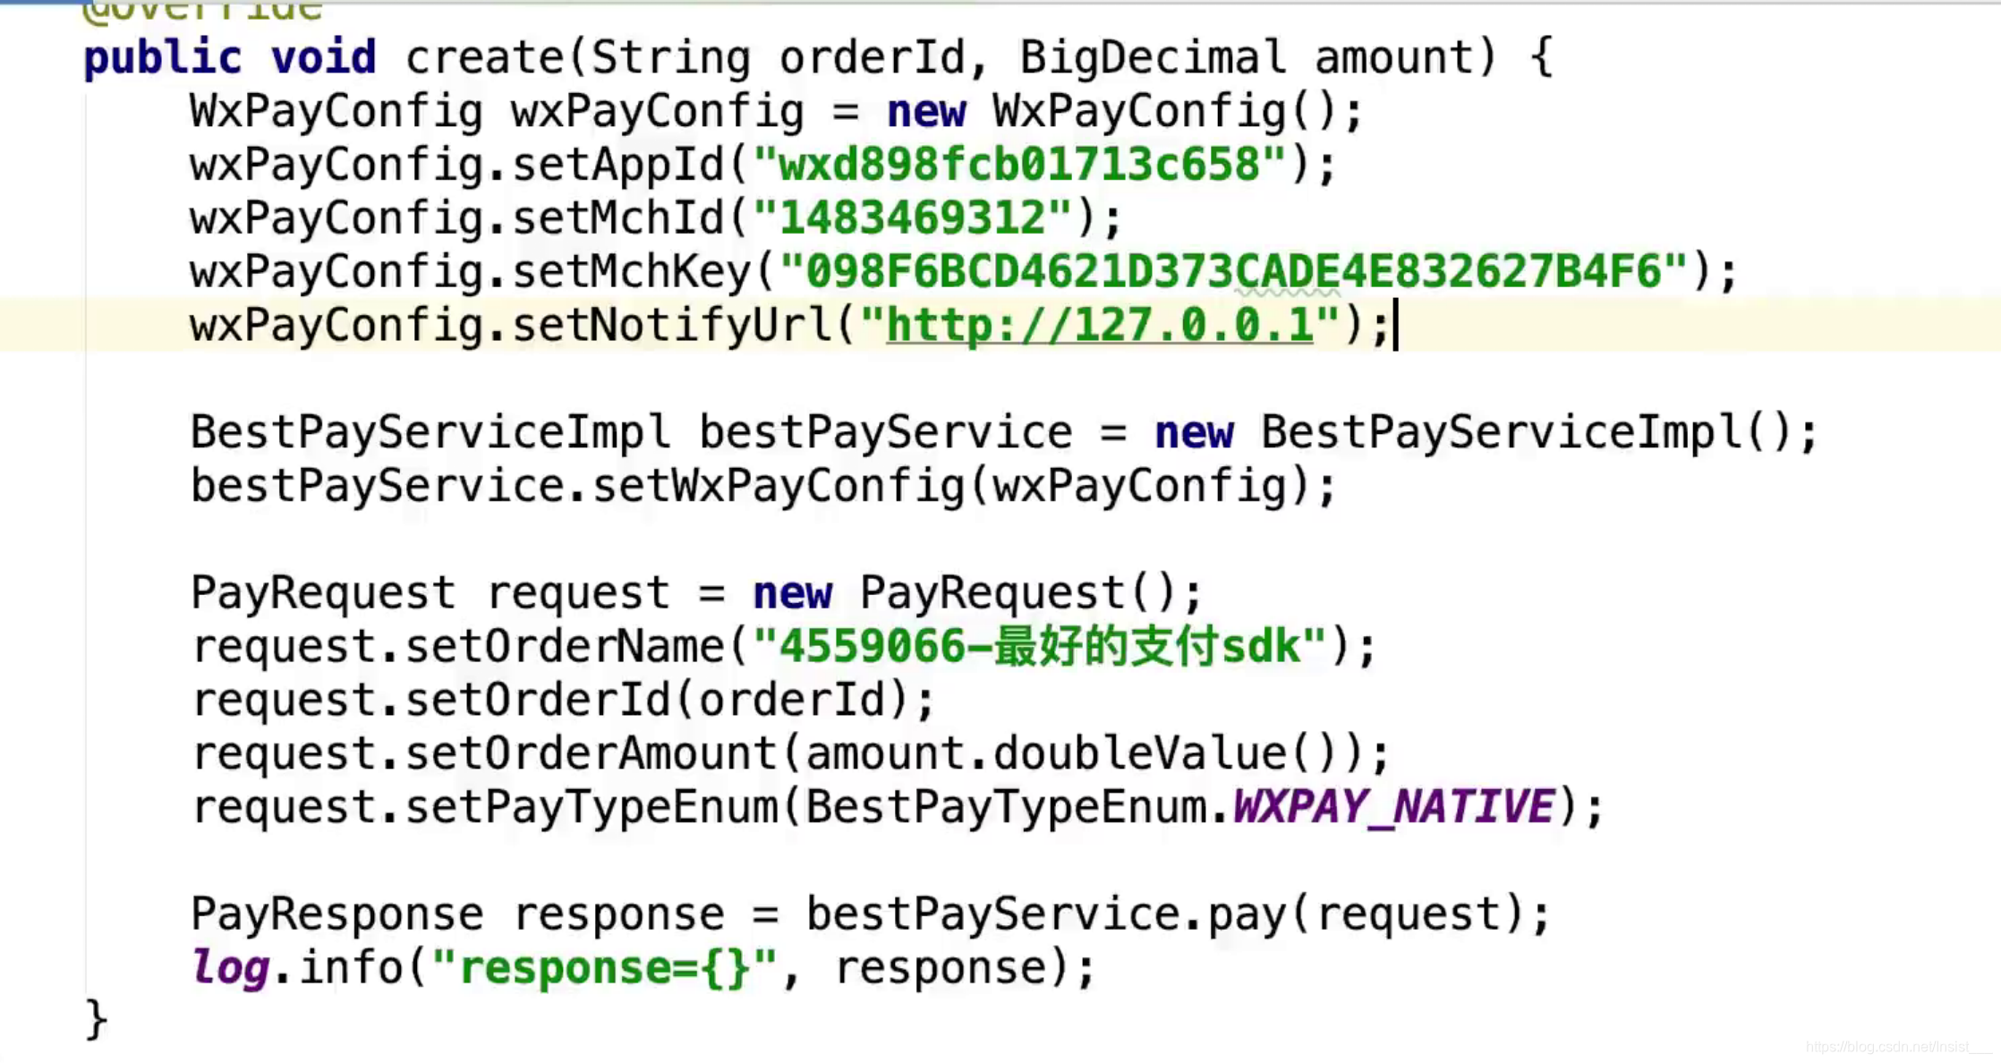This screenshot has width=2001, height=1063.
Task: Click the setMchKey method call
Action: click(x=632, y=272)
